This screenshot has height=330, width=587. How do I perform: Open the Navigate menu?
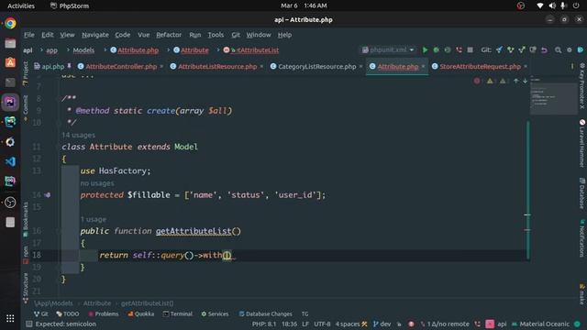click(95, 35)
